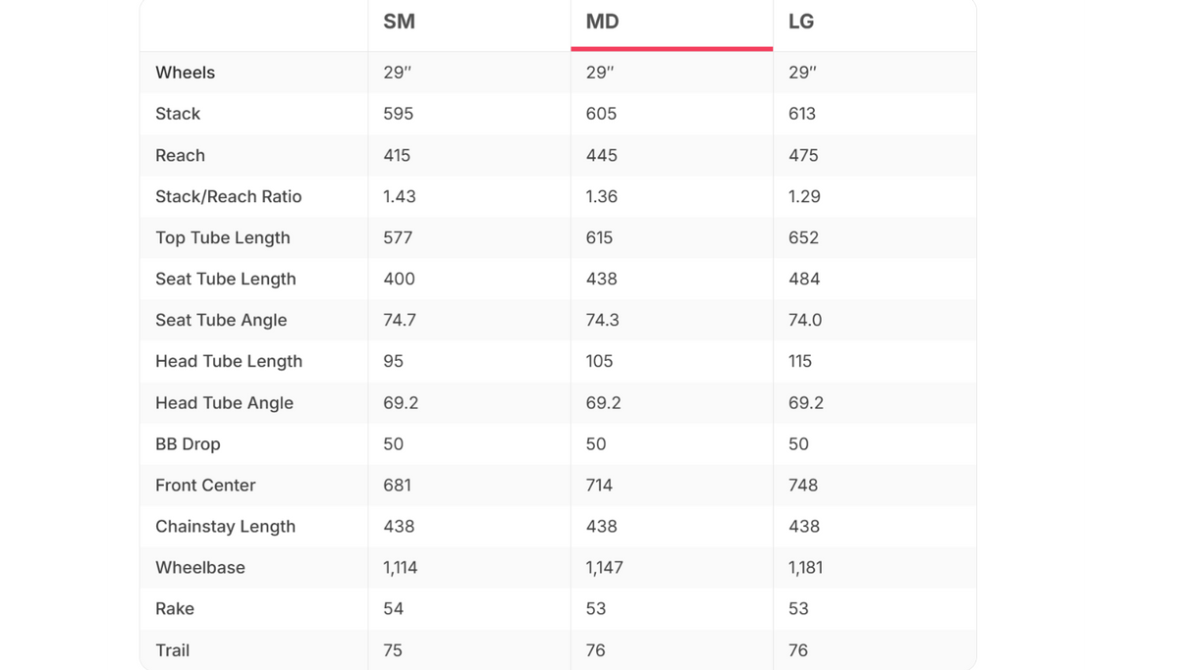
Task: Click the Stack row label
Action: pos(178,114)
